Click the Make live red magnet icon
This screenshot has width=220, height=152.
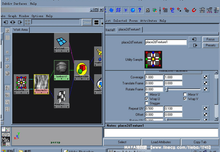(194, 10)
